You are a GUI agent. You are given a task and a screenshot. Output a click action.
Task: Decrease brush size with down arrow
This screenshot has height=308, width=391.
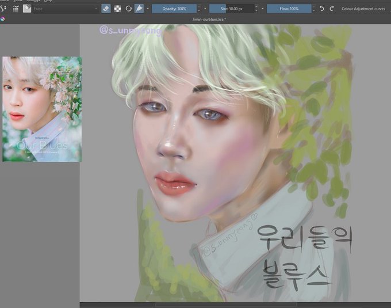(x=256, y=11)
